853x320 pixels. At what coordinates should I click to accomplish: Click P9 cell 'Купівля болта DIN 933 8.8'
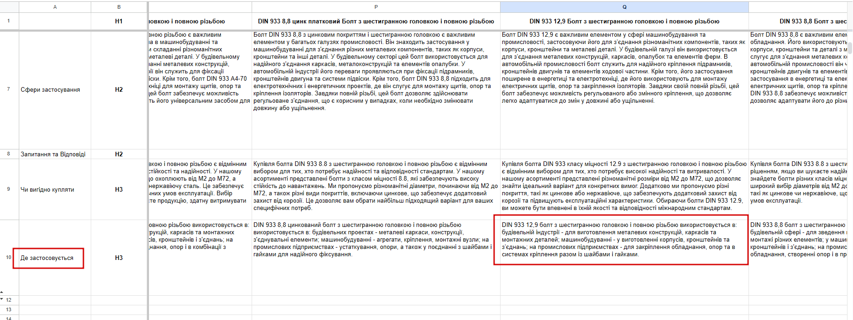point(376,190)
